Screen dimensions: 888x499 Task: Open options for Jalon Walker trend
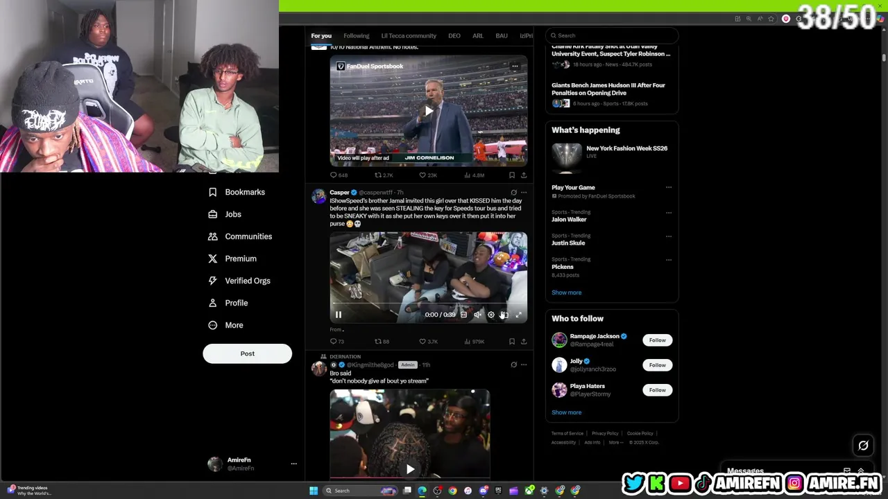tap(669, 212)
